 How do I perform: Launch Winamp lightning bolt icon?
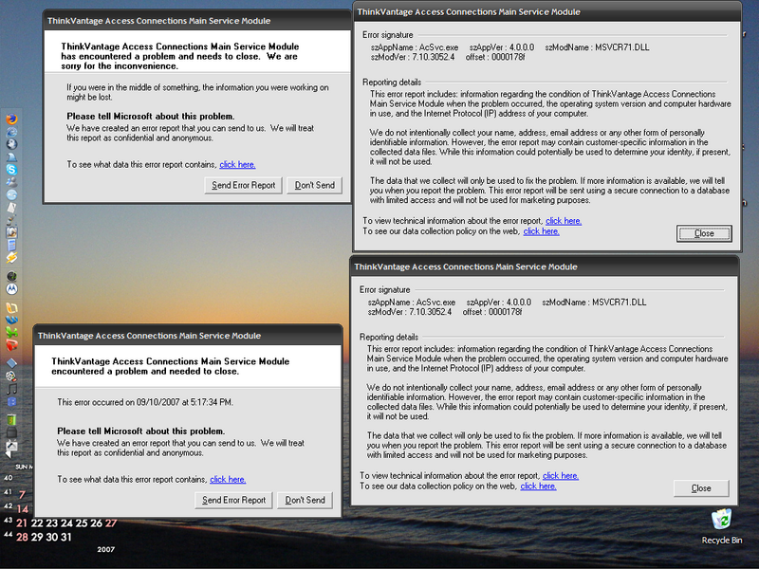tap(11, 257)
